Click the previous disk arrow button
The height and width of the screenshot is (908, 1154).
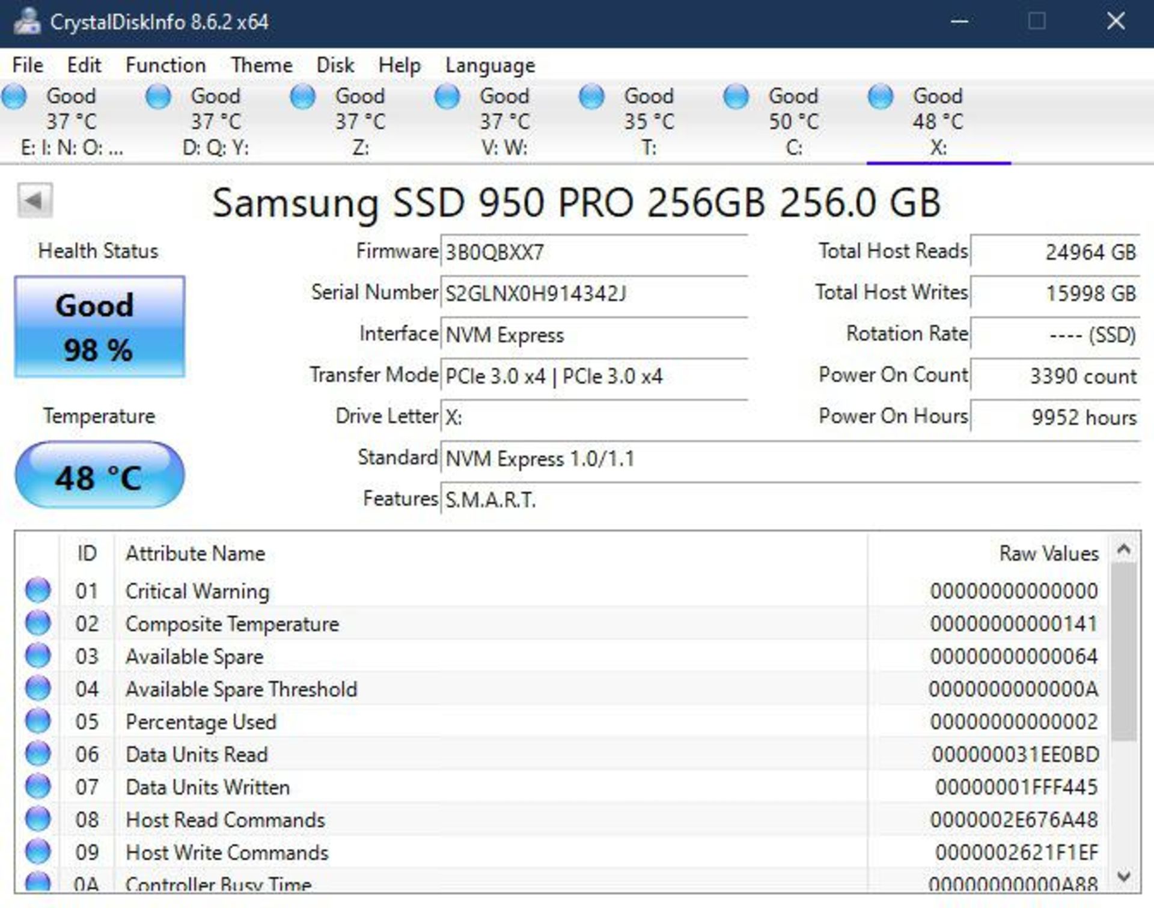[x=35, y=200]
